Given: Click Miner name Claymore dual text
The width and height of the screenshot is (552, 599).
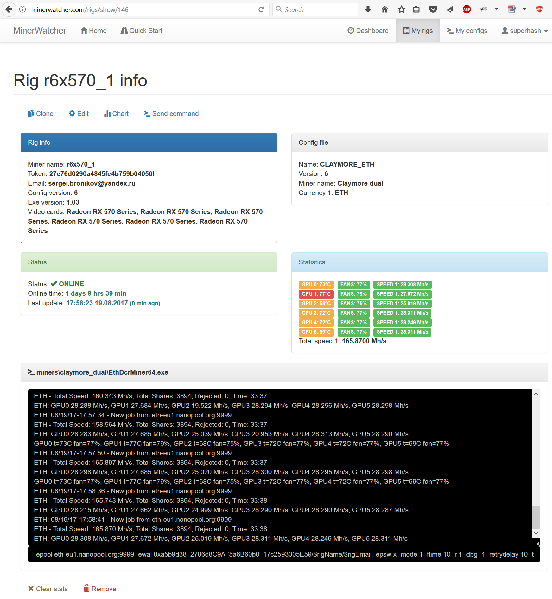Looking at the screenshot, I should [x=360, y=183].
